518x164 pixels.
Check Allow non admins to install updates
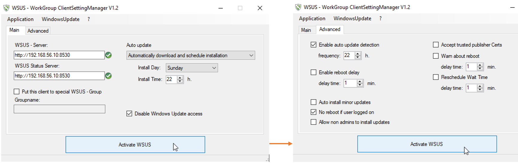[x=313, y=122]
